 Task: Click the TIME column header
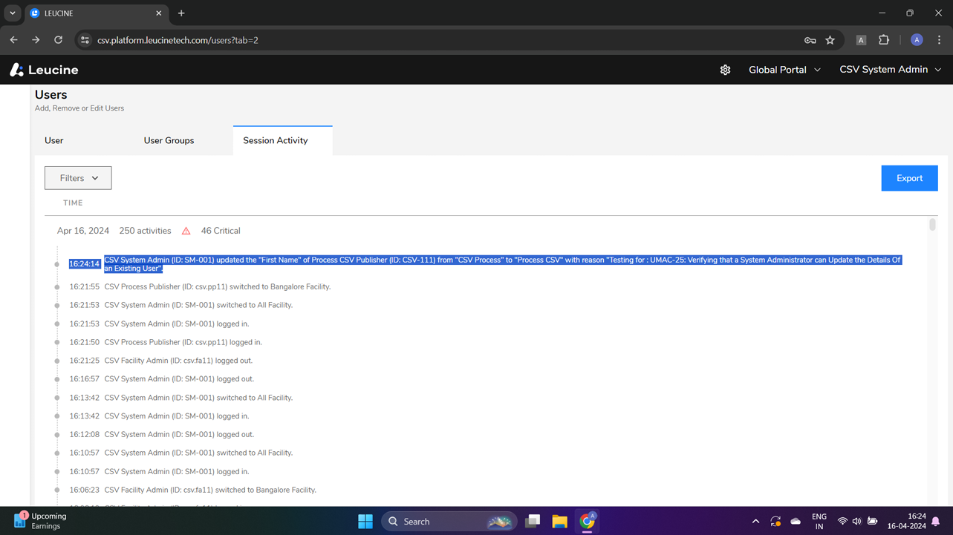[x=73, y=203]
